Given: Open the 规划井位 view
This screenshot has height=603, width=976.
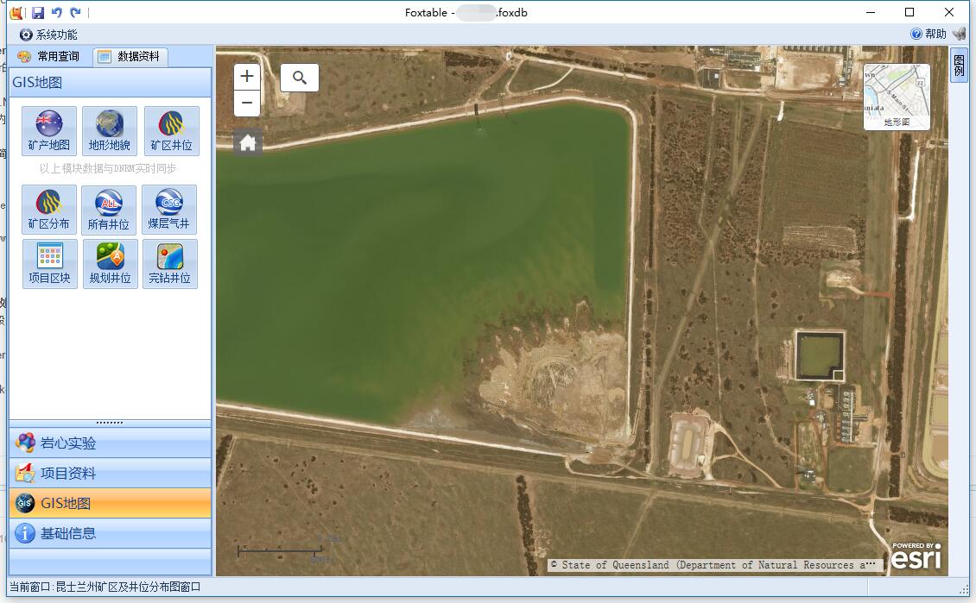Looking at the screenshot, I should (x=111, y=264).
